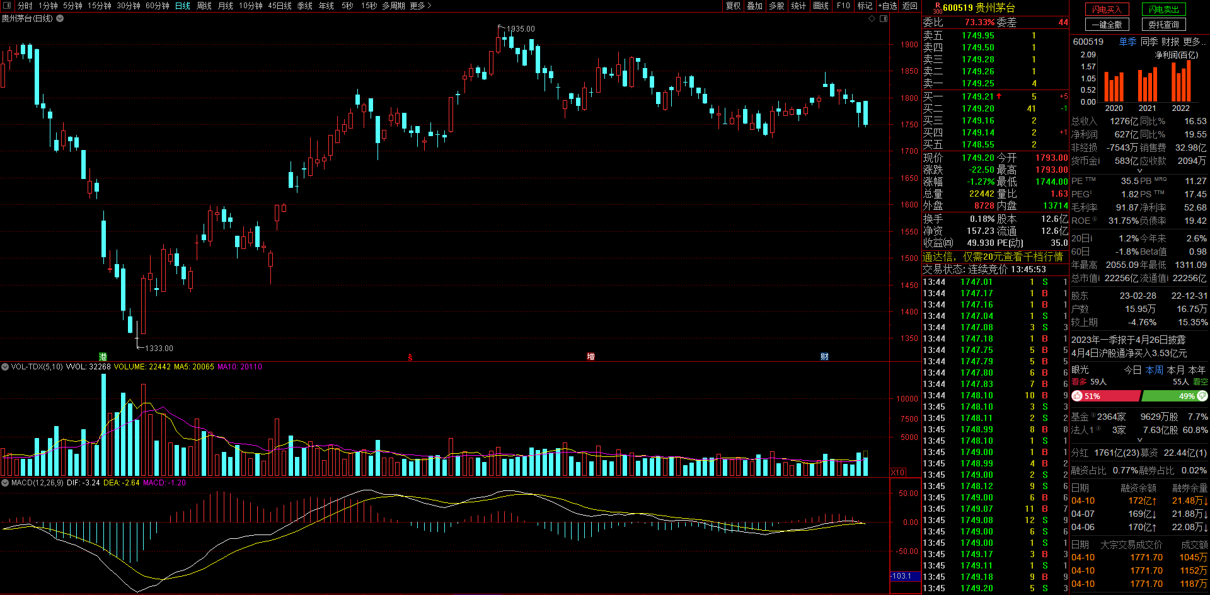Select the 同季 financial tab
The image size is (1210, 595).
pyautogui.click(x=1149, y=42)
